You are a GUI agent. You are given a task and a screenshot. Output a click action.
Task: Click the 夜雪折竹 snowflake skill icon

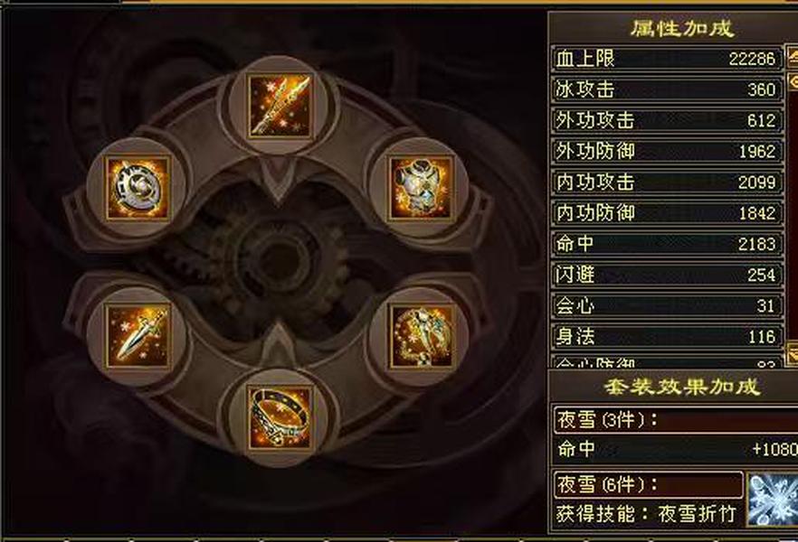click(772, 499)
